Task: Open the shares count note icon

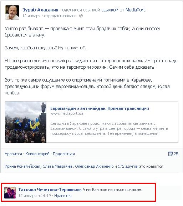Action: pos(170,154)
